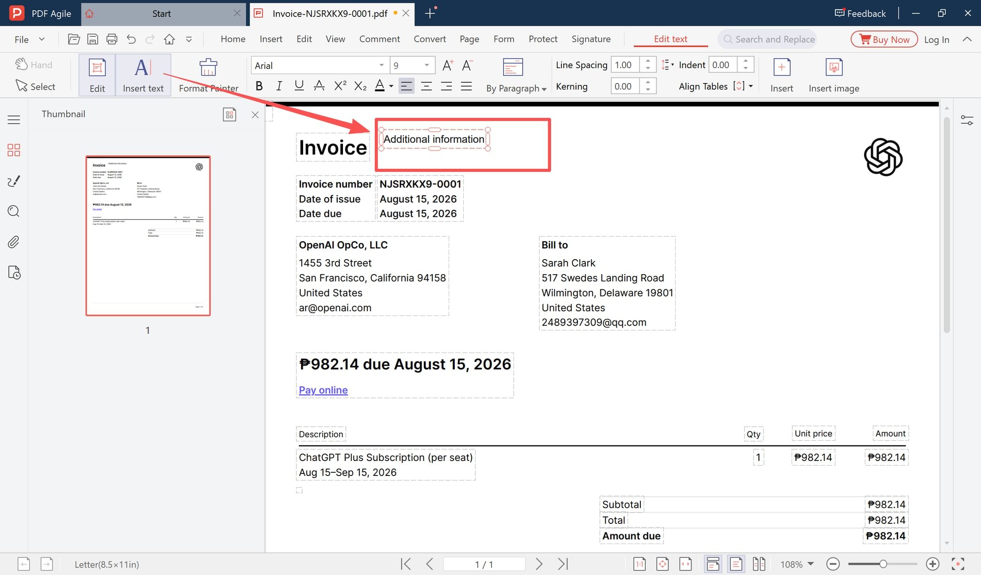Follow the Pay online link

pos(323,390)
